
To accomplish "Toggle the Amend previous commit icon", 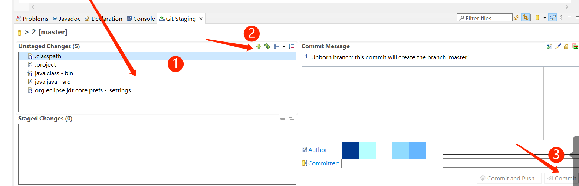I will tap(549, 46).
